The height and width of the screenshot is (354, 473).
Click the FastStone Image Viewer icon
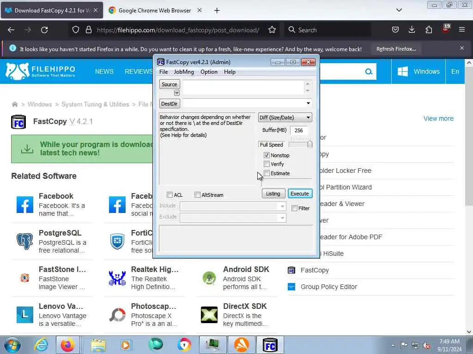25,277
